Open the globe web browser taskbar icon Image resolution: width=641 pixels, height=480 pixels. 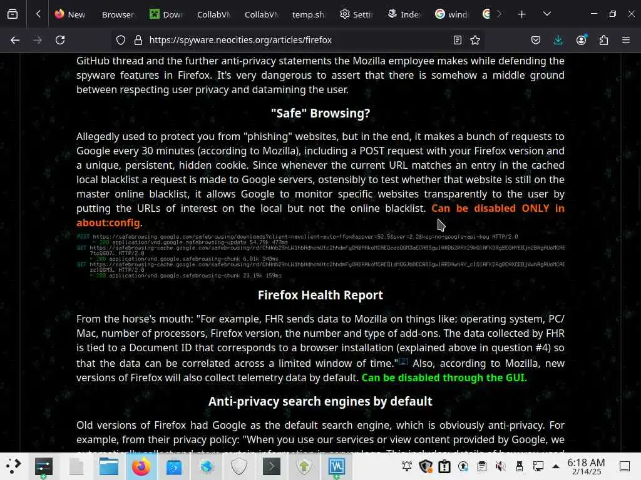(x=207, y=466)
